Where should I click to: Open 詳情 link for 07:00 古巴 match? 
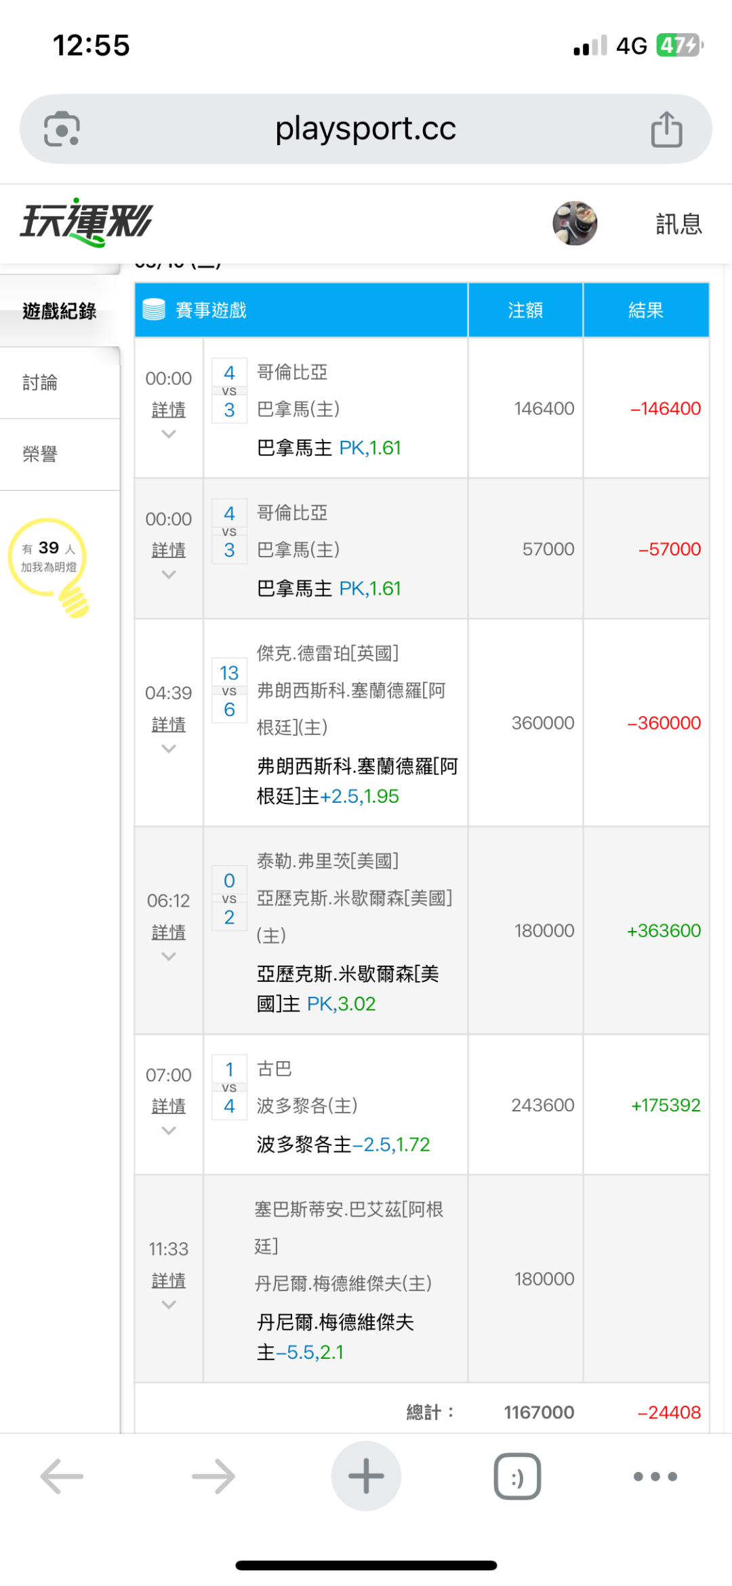tap(169, 1106)
